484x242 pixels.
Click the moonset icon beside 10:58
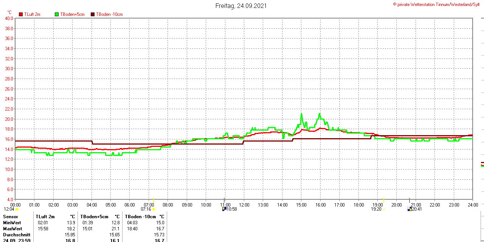point(224,209)
